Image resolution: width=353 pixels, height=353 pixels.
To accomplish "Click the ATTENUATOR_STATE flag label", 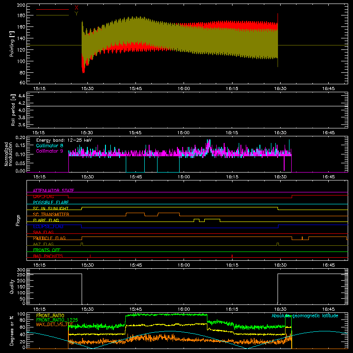I will click(x=53, y=191).
